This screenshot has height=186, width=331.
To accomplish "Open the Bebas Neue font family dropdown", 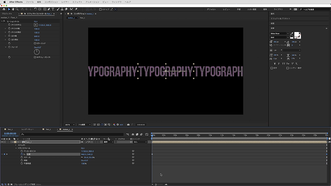I will tap(288, 33).
